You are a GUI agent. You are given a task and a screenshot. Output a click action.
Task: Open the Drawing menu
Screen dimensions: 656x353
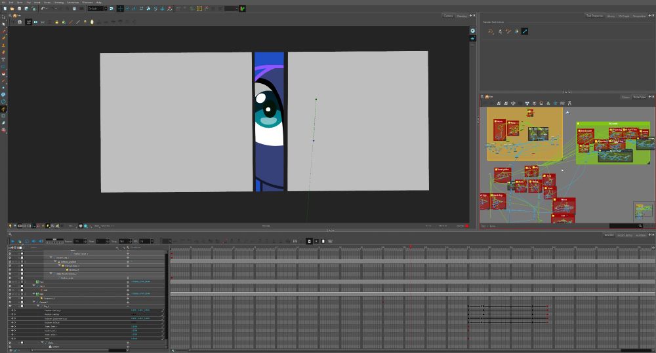coord(59,3)
